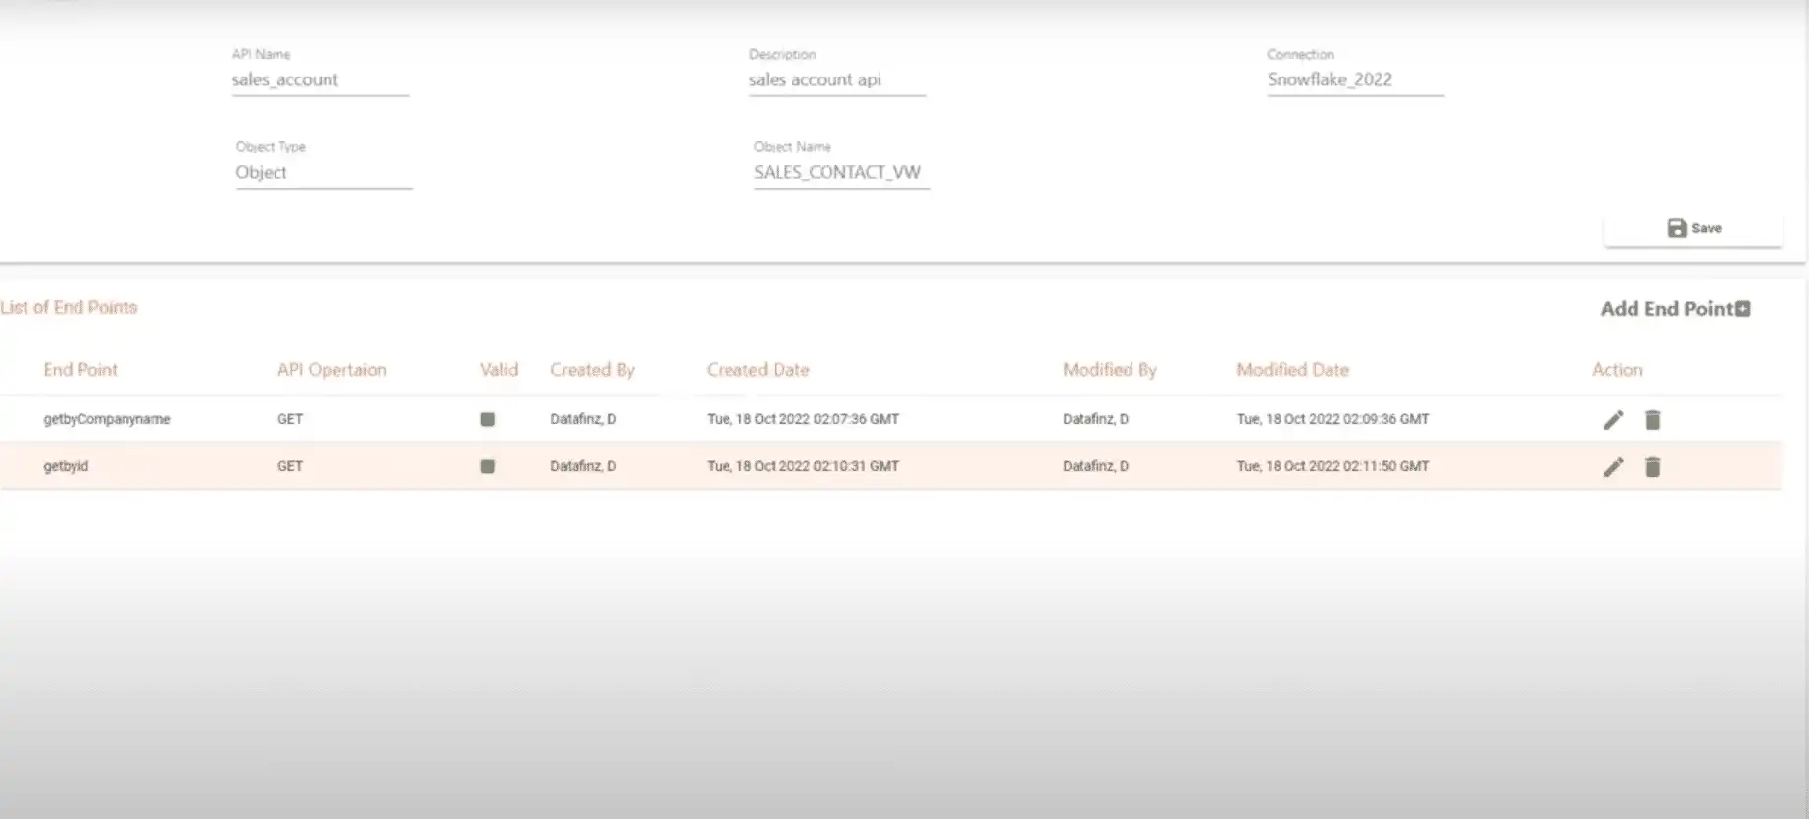
Task: Delete the getbyCompanyname endpoint via trash icon
Action: pos(1652,420)
